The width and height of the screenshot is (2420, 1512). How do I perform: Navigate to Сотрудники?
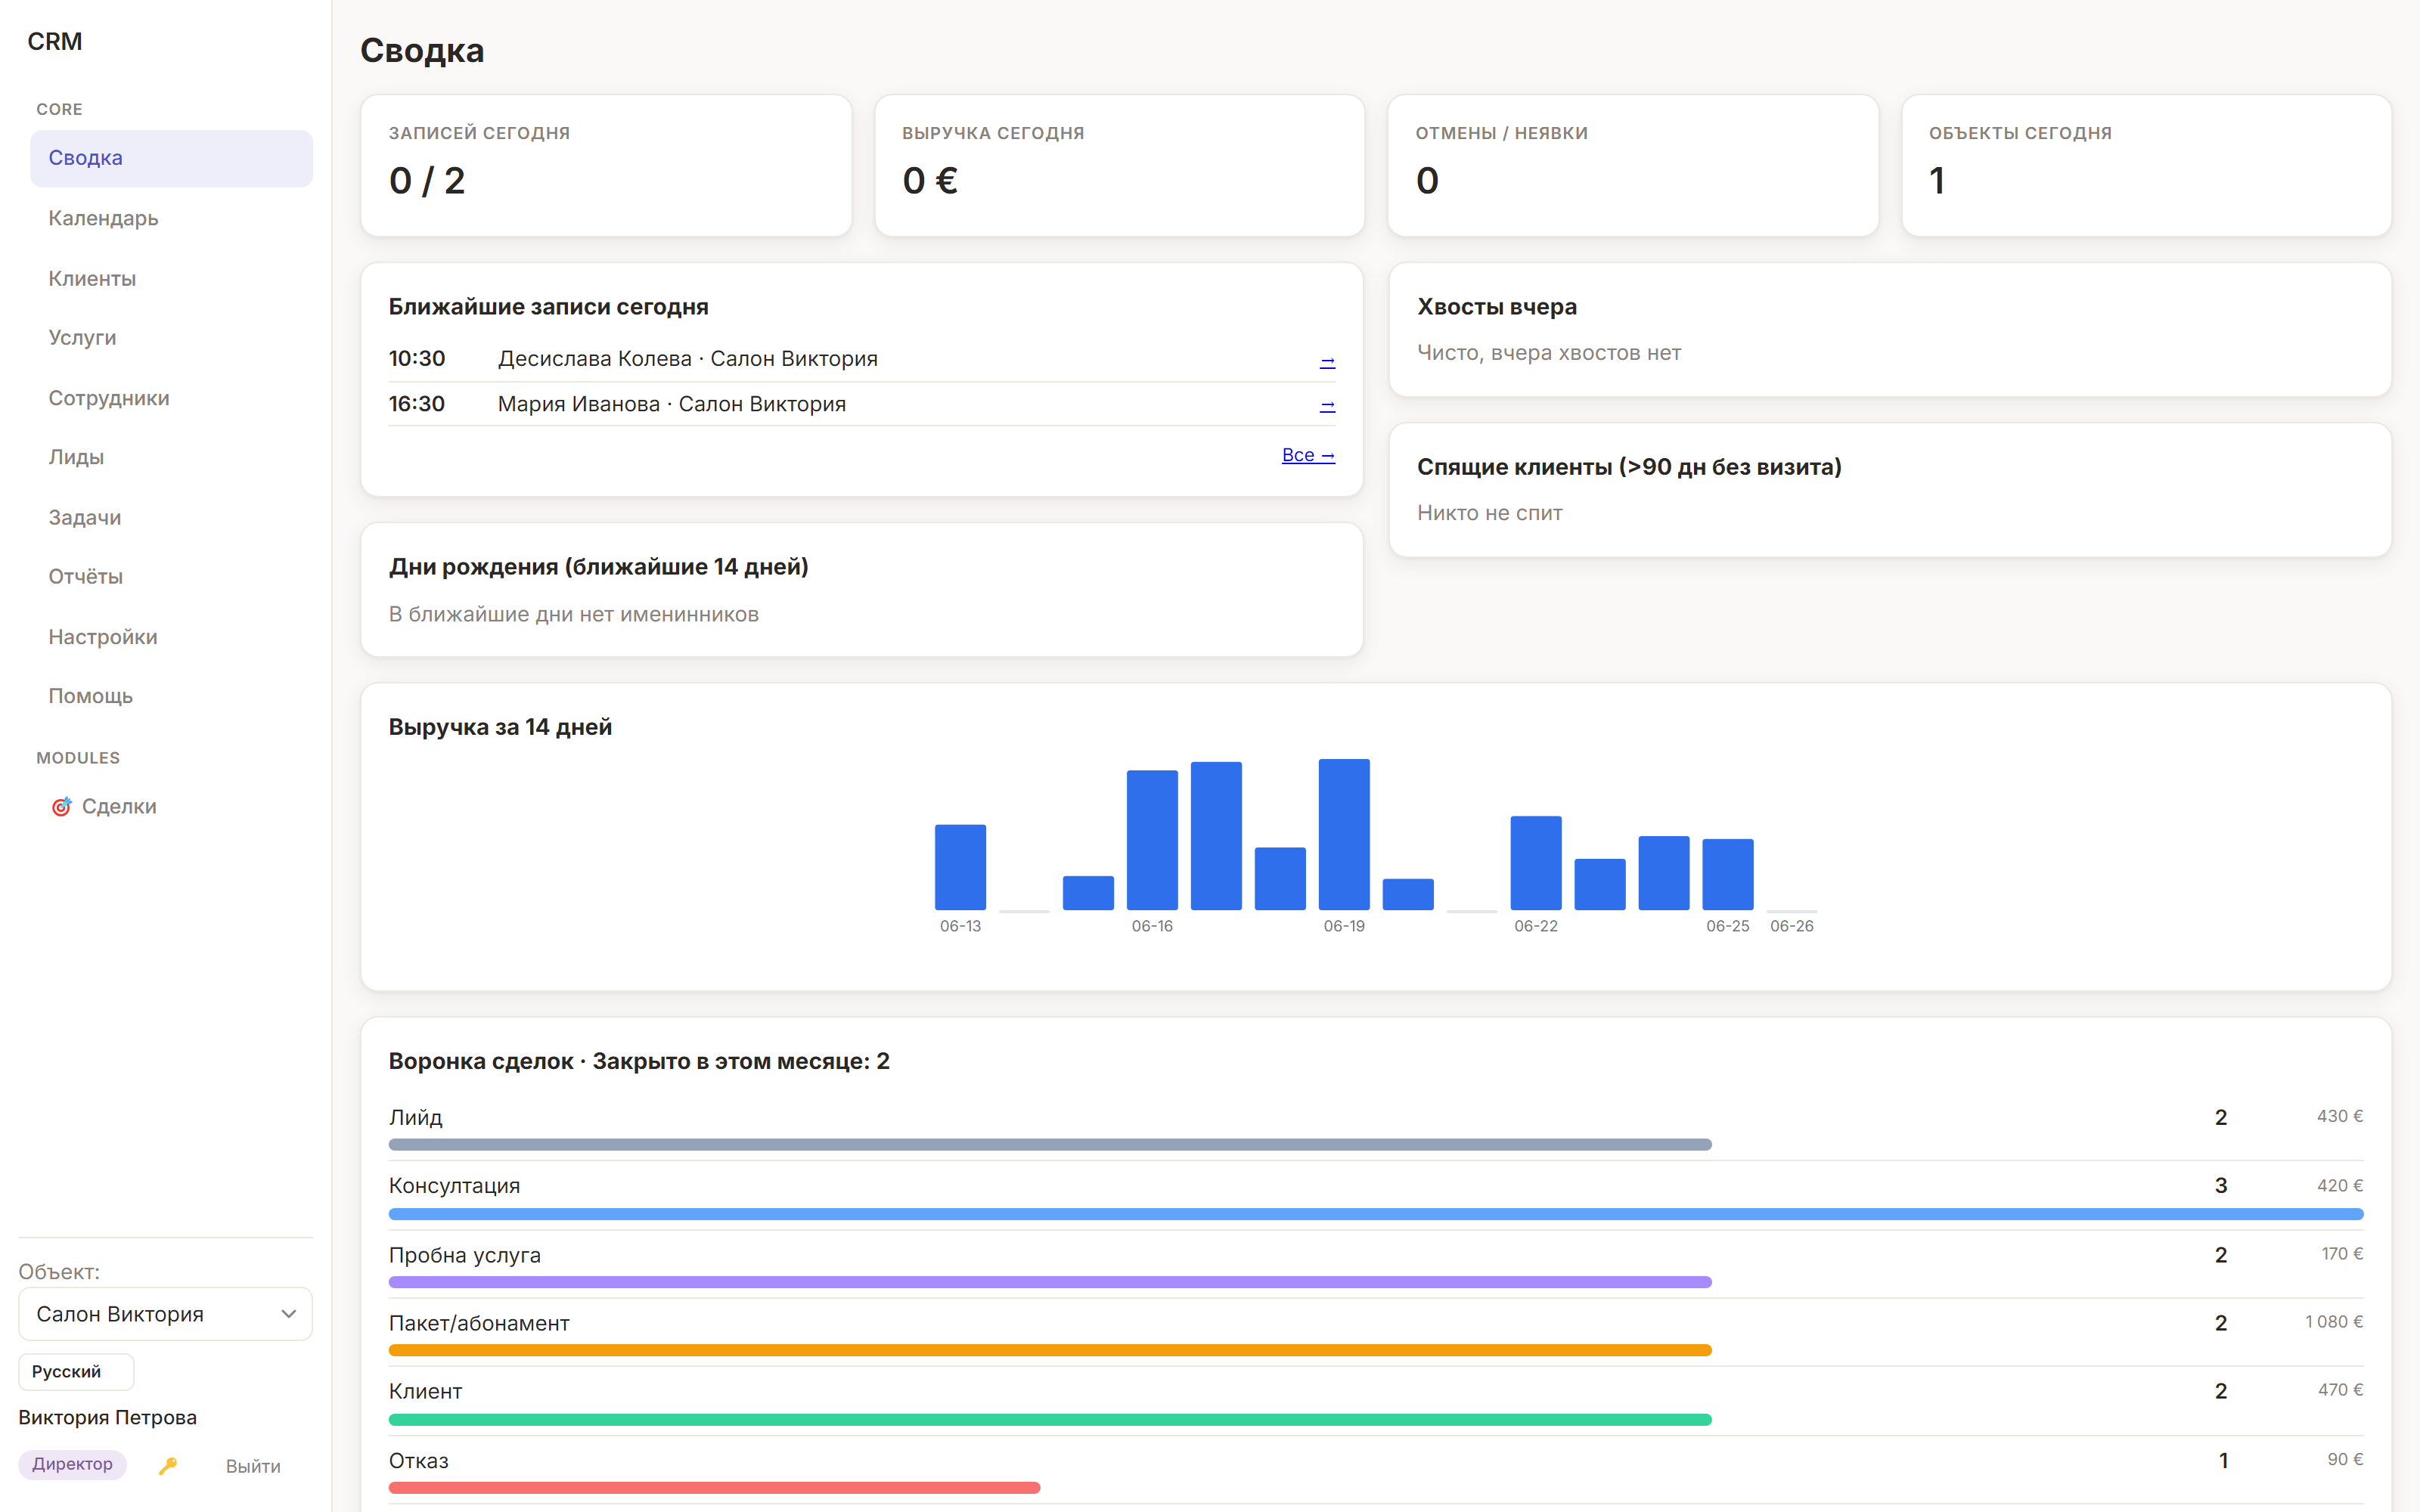(x=171, y=398)
